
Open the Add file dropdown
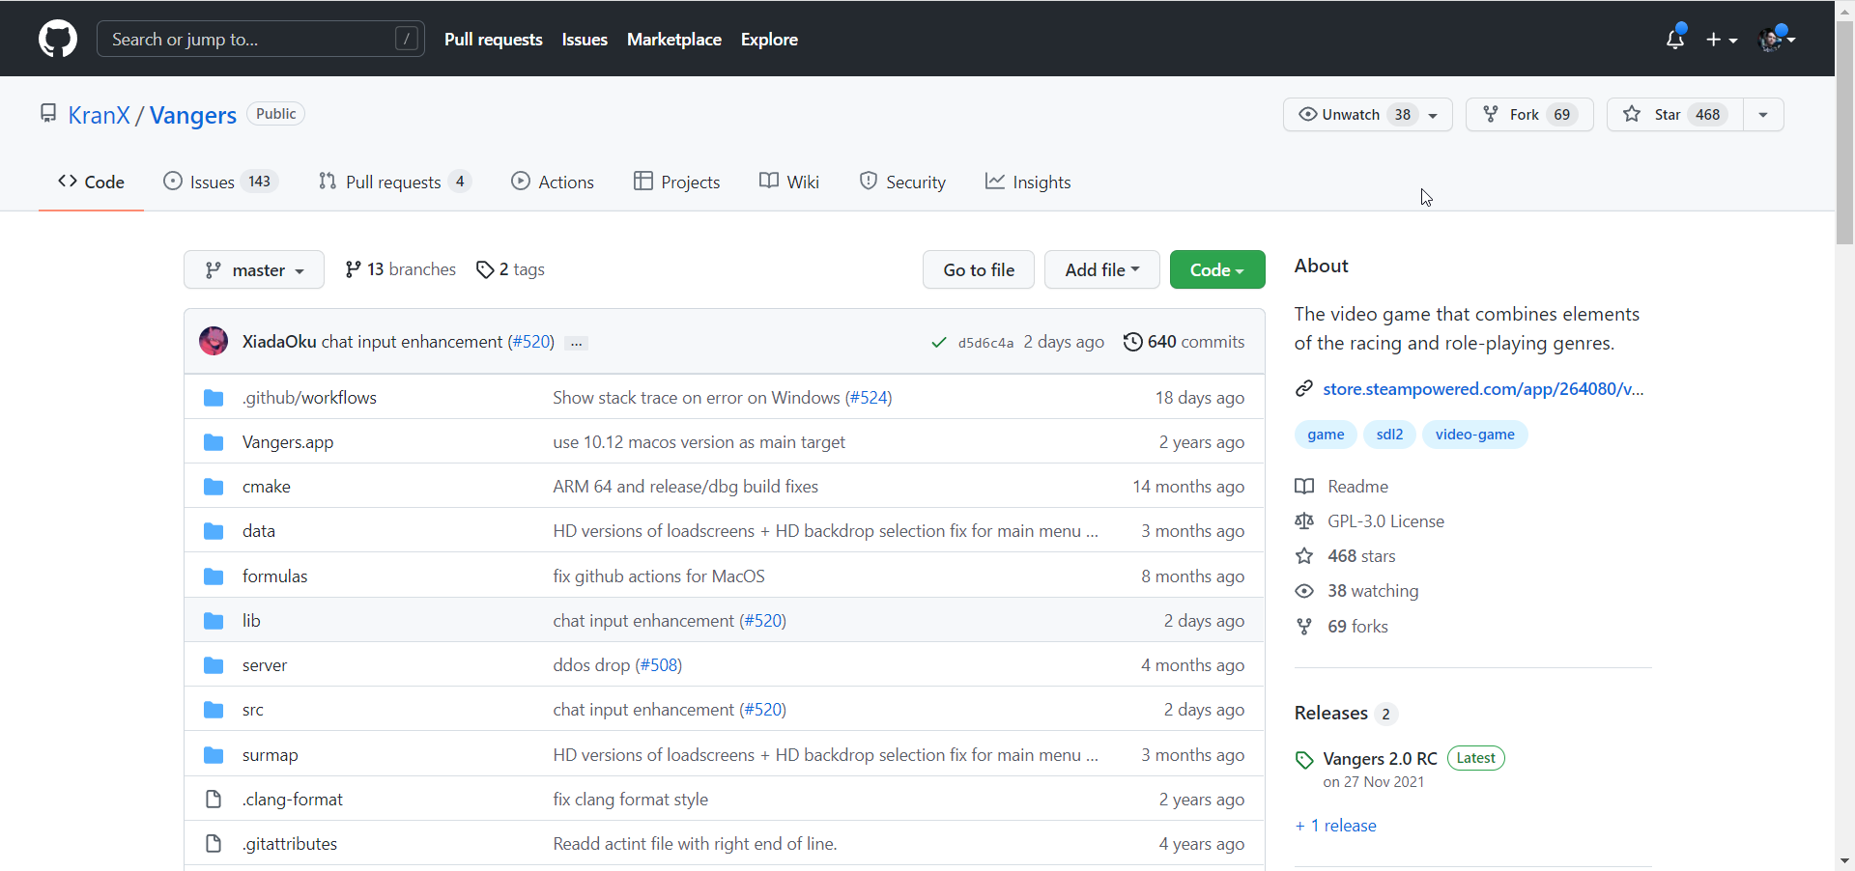click(x=1102, y=269)
